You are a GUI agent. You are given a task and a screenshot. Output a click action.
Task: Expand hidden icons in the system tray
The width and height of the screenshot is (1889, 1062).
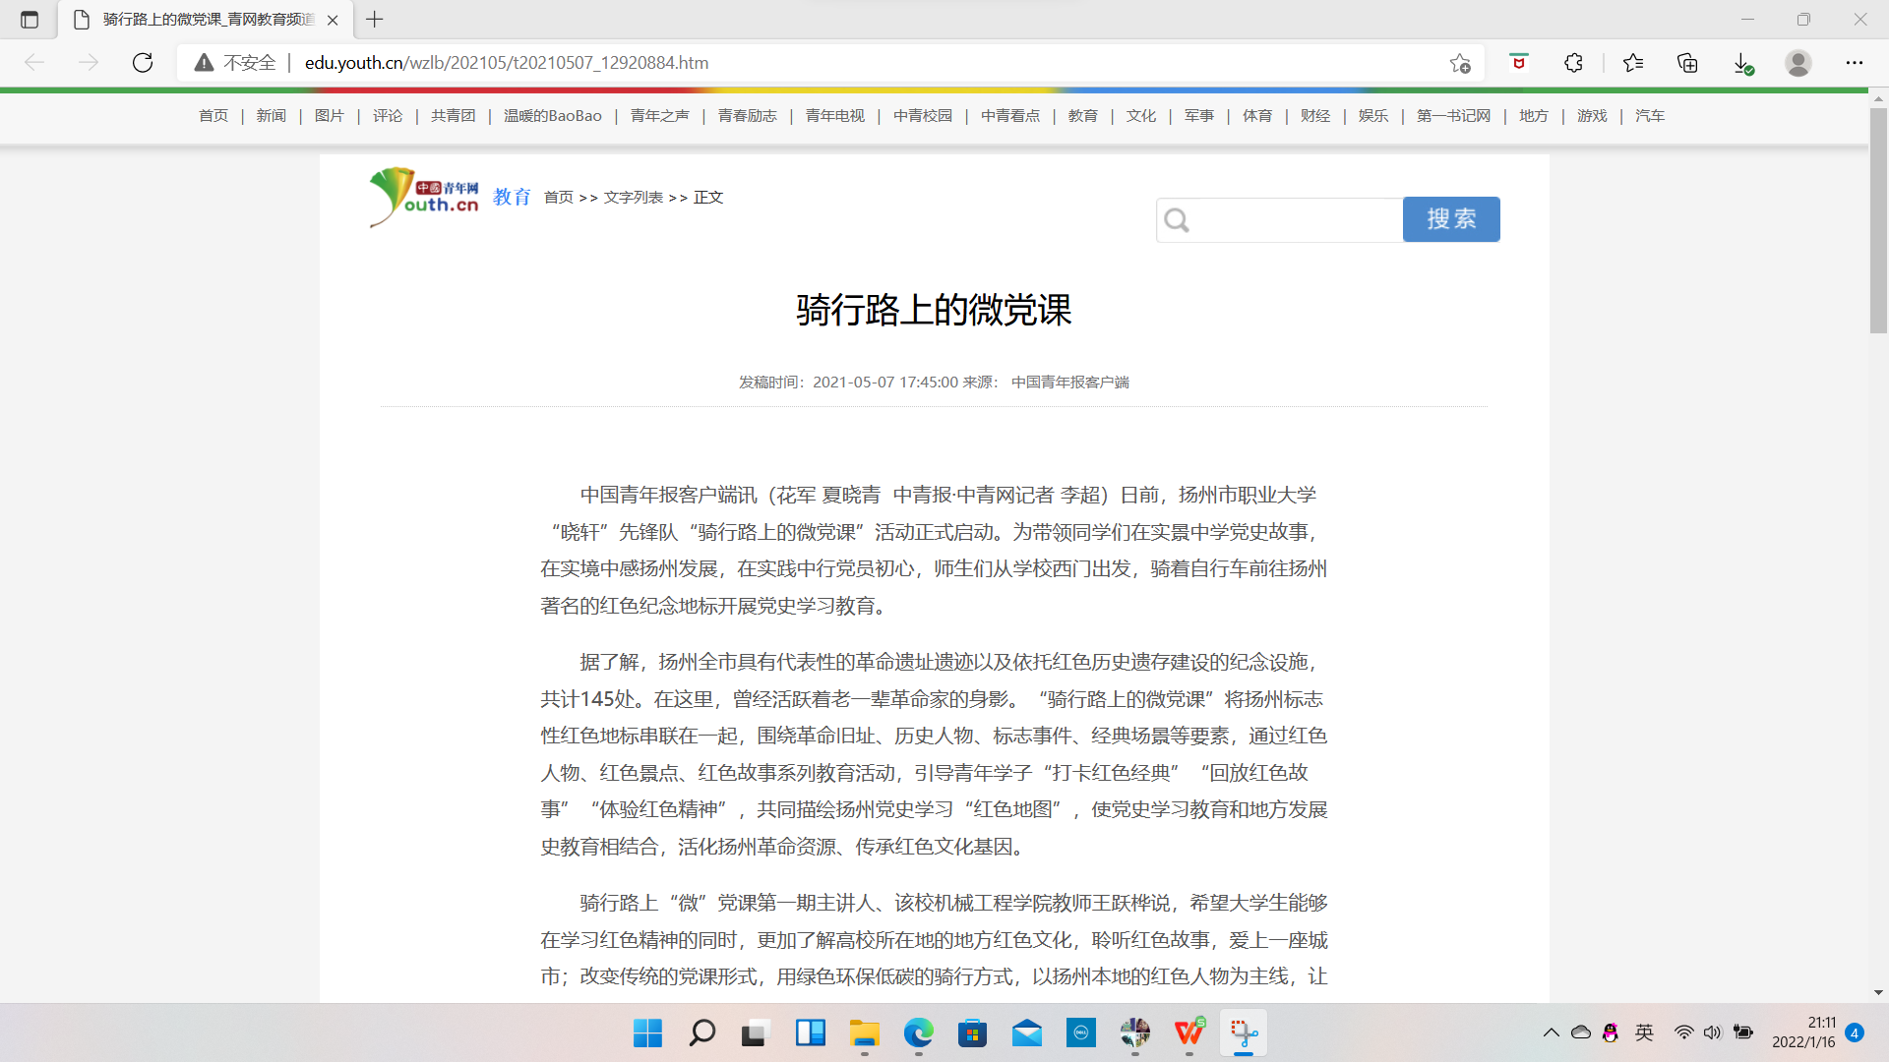tap(1551, 1032)
